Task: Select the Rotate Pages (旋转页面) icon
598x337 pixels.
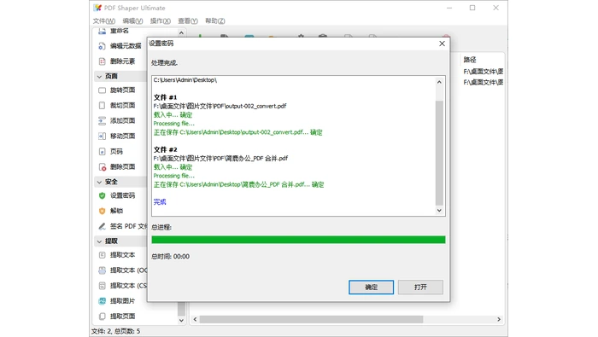Action: (x=102, y=90)
